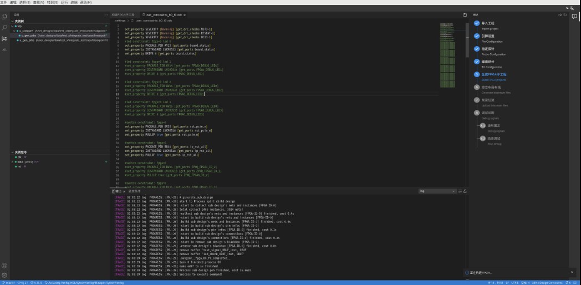Open the Explorer files icon in activity bar
The width and height of the screenshot is (581, 285).
coord(4,16)
